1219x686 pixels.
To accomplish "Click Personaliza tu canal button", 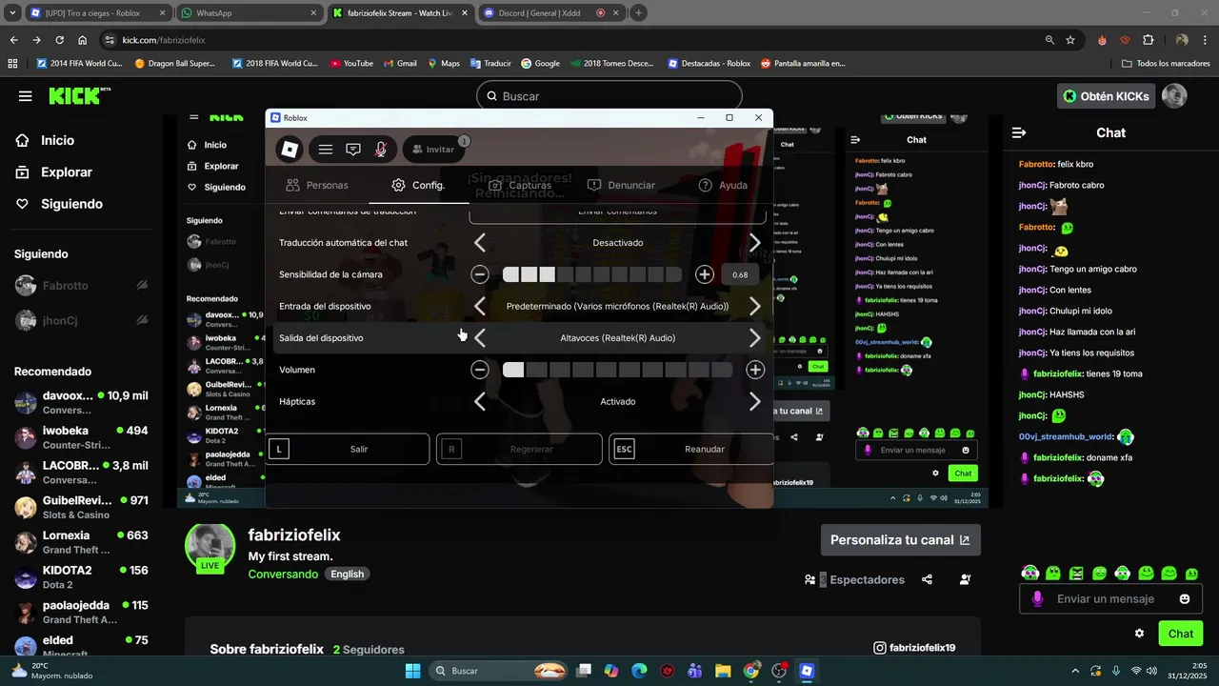I will pos(900,540).
